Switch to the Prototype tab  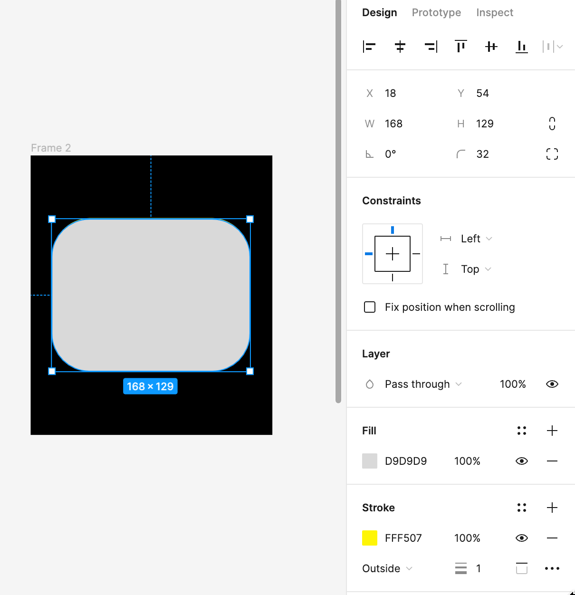click(x=436, y=12)
